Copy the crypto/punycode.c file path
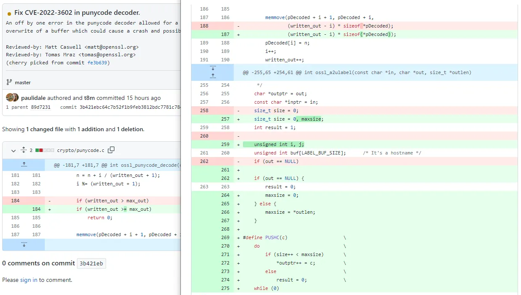Screen dimensions: 521x295 tap(111, 150)
